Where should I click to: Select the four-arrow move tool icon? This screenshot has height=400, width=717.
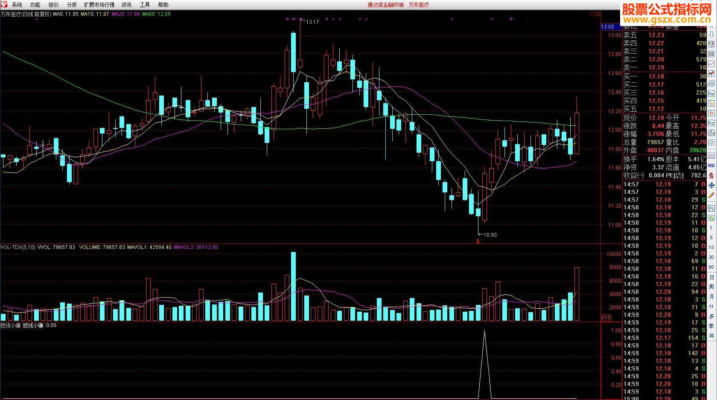click(x=711, y=186)
